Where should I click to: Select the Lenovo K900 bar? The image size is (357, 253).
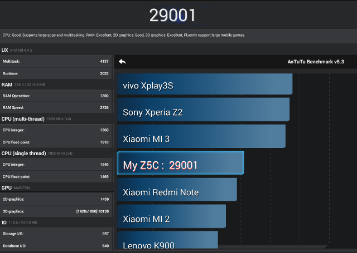167,240
